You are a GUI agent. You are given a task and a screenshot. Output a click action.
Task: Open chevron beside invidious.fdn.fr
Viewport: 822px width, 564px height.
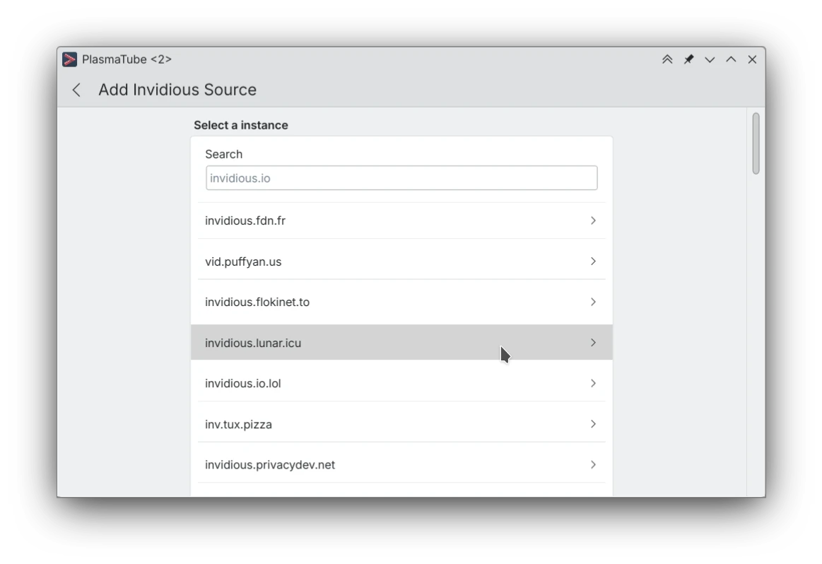593,221
